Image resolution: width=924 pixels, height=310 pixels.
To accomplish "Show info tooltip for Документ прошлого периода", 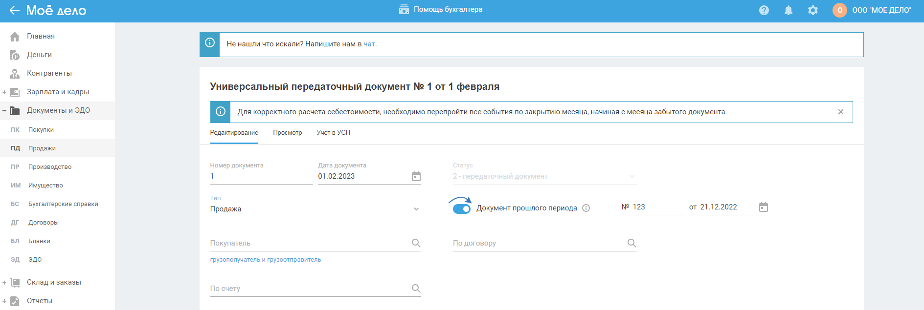I will [x=586, y=208].
